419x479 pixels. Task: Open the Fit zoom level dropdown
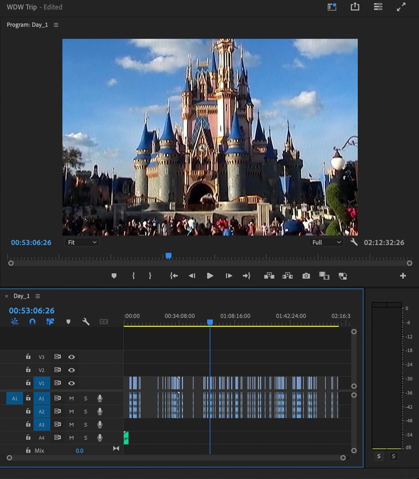[82, 242]
